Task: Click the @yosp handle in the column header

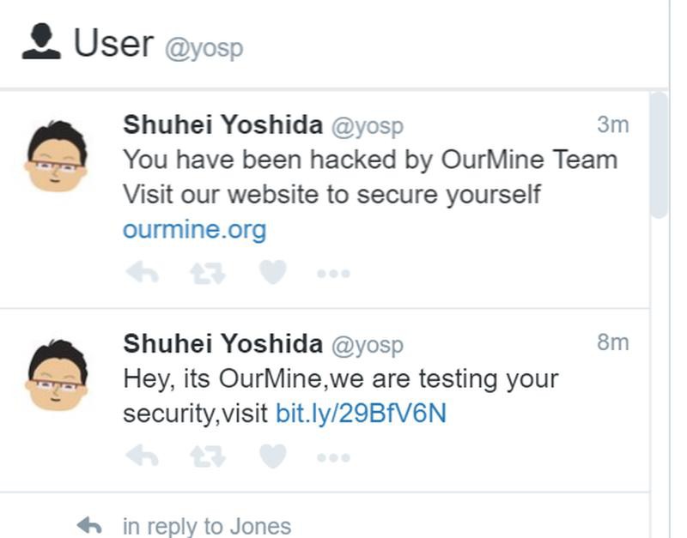Action: coord(204,46)
